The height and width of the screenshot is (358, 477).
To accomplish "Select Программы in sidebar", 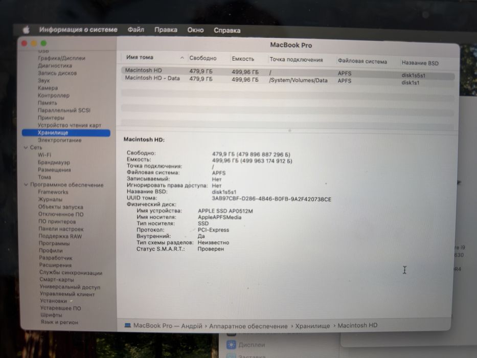I will (54, 243).
